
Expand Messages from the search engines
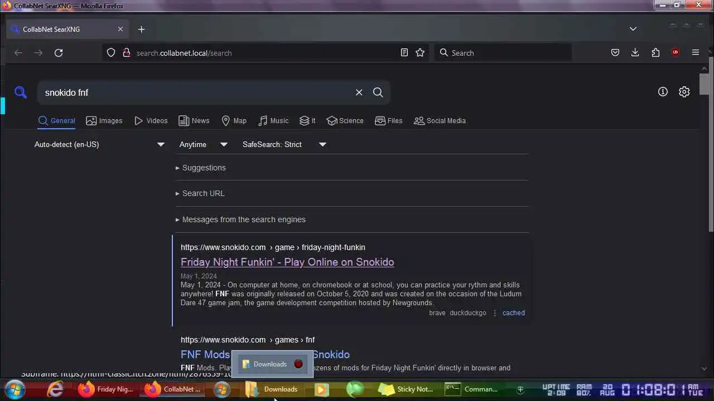240,219
